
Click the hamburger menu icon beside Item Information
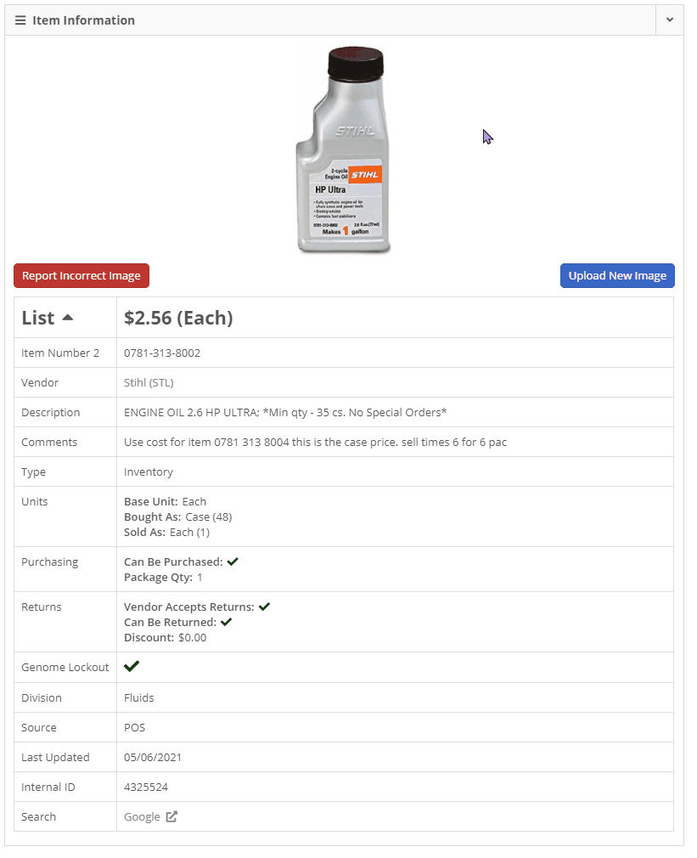pos(20,20)
